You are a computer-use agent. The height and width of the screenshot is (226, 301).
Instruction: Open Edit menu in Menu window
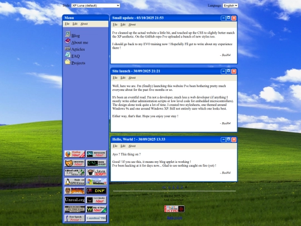75,24
